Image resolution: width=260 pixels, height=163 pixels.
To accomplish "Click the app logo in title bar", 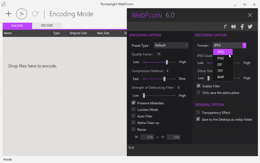I will click(4, 4).
